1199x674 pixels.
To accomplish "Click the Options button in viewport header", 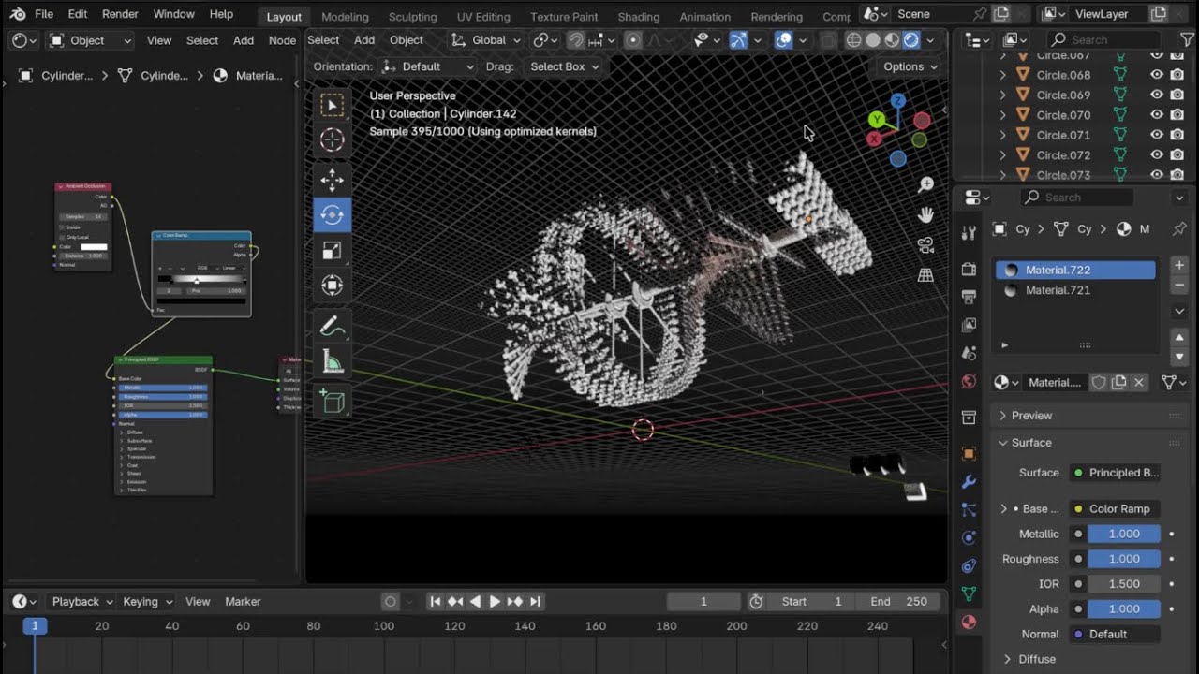I will [910, 66].
